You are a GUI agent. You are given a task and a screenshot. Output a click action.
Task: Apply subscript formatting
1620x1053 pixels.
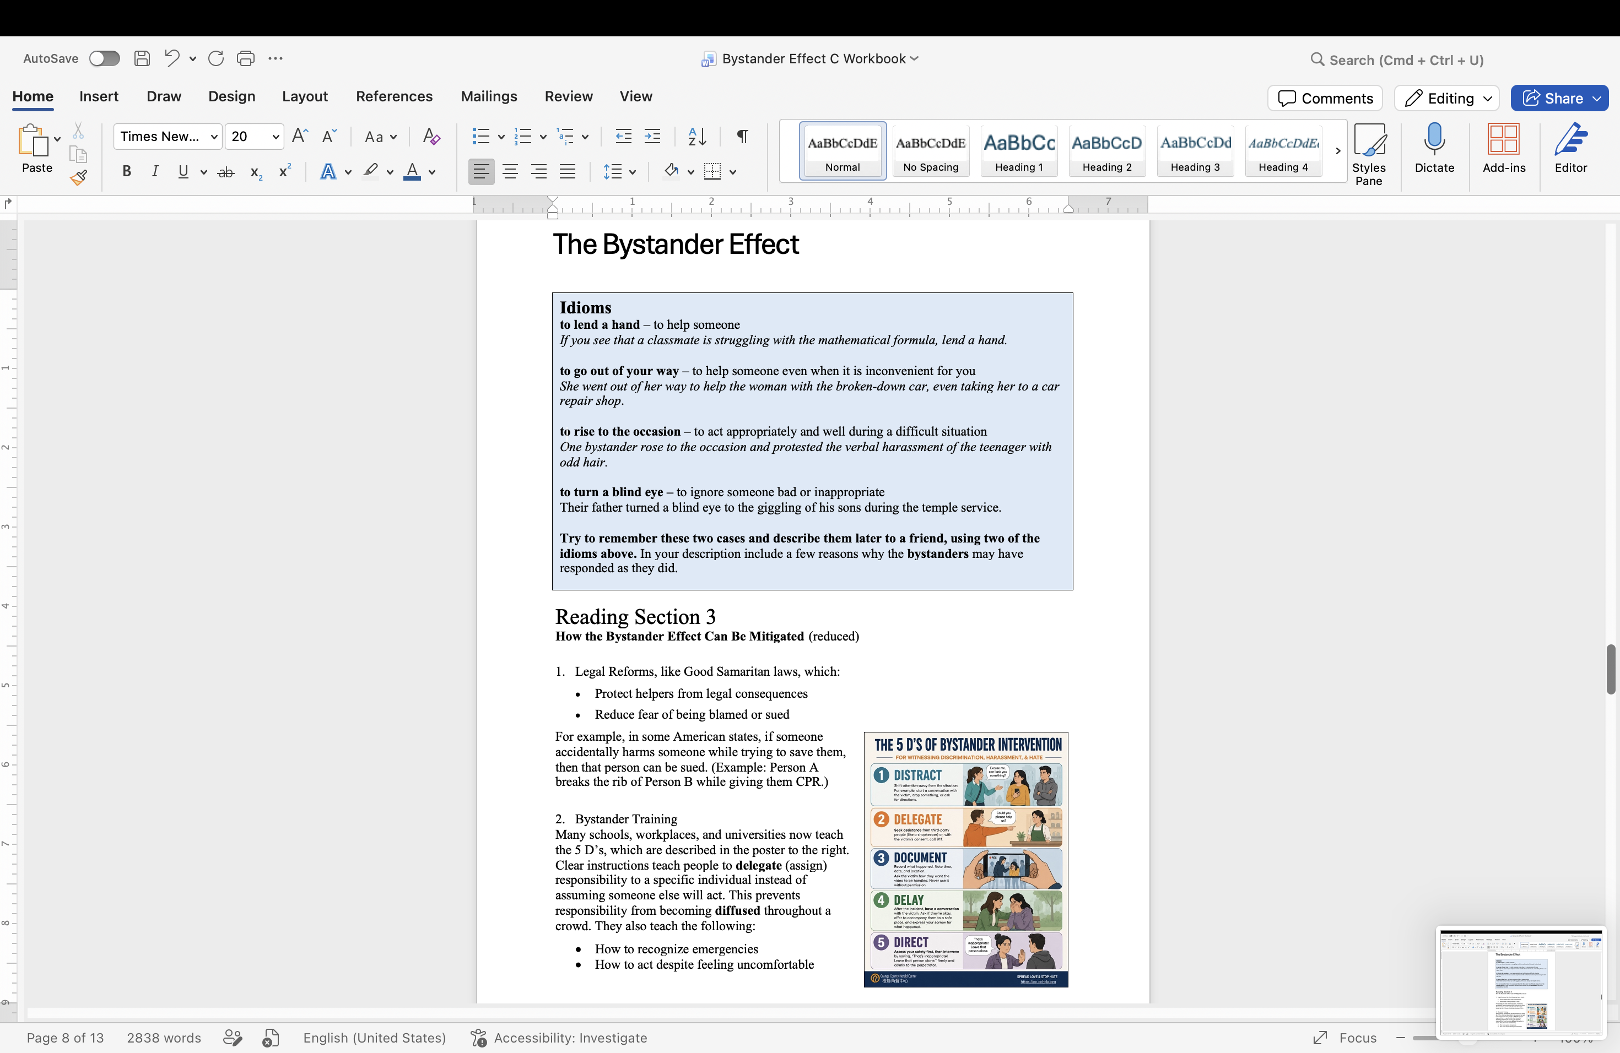coord(256,171)
